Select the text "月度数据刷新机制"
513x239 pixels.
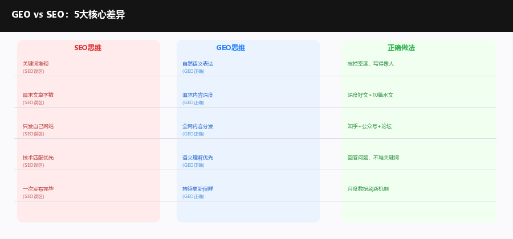point(368,189)
